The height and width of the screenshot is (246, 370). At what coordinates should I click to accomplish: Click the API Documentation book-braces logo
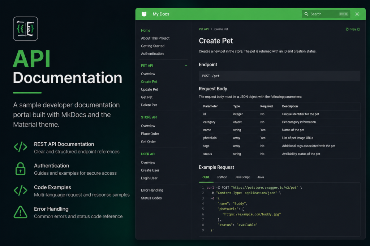point(26,29)
